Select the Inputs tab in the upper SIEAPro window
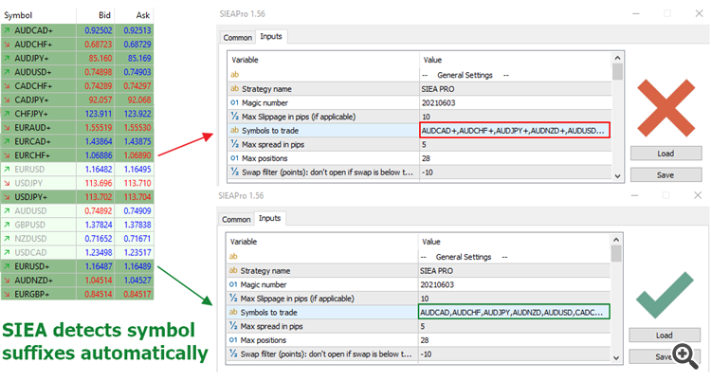 pyautogui.click(x=271, y=36)
